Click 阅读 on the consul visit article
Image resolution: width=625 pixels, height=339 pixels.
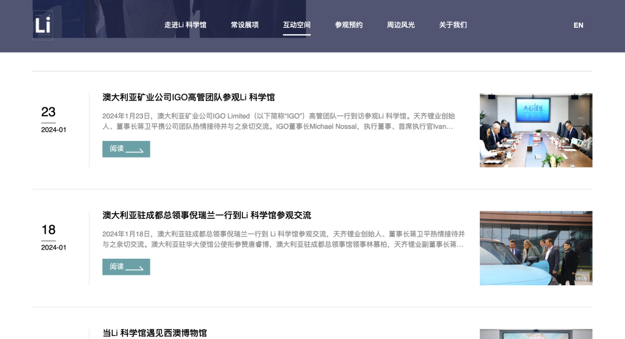(126, 267)
